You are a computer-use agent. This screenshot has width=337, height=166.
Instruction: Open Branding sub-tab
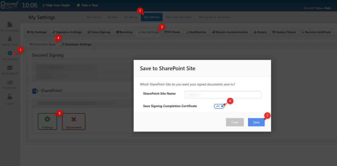(124, 32)
